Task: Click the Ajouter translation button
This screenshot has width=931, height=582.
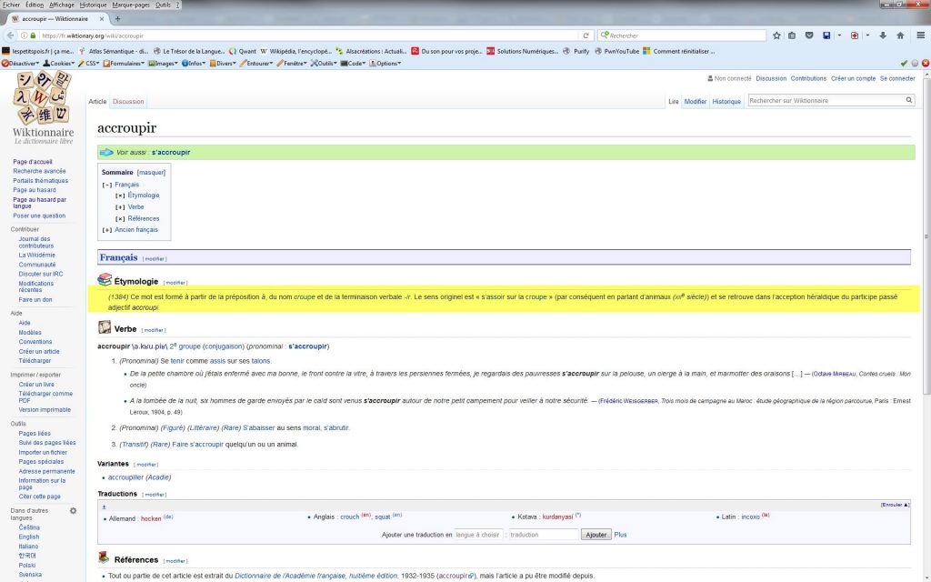Action: [596, 535]
